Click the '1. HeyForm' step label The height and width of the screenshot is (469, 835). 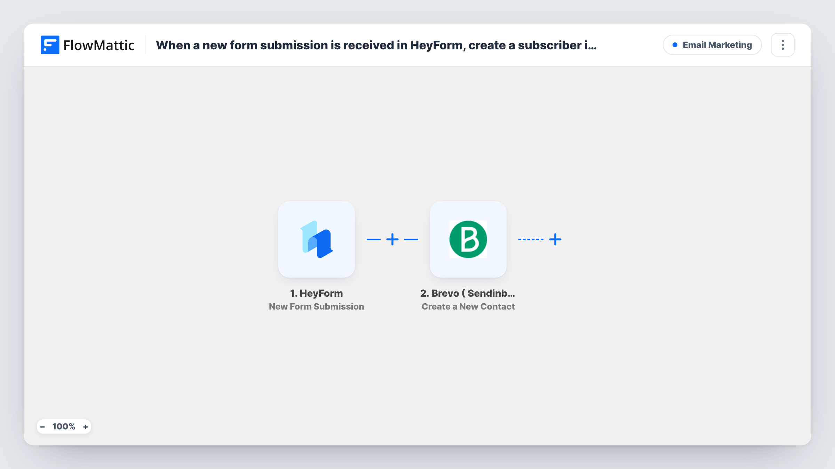coord(317,293)
